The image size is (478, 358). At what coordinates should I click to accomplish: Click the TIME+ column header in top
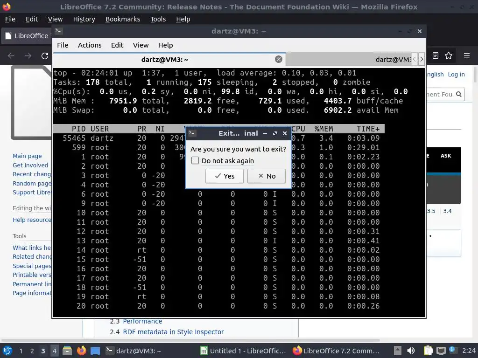coord(368,129)
